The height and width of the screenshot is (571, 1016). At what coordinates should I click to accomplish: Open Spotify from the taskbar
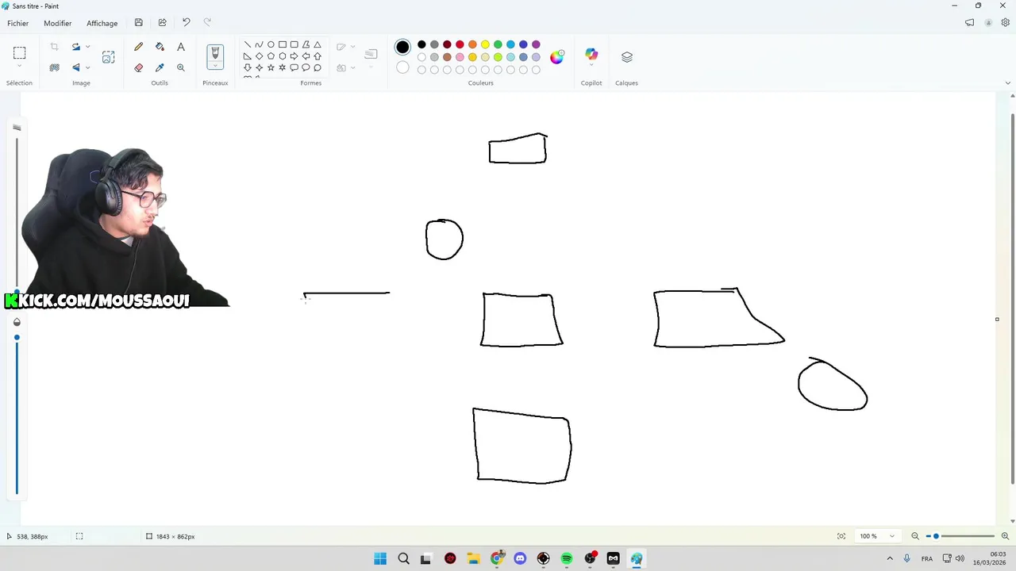coord(567,559)
